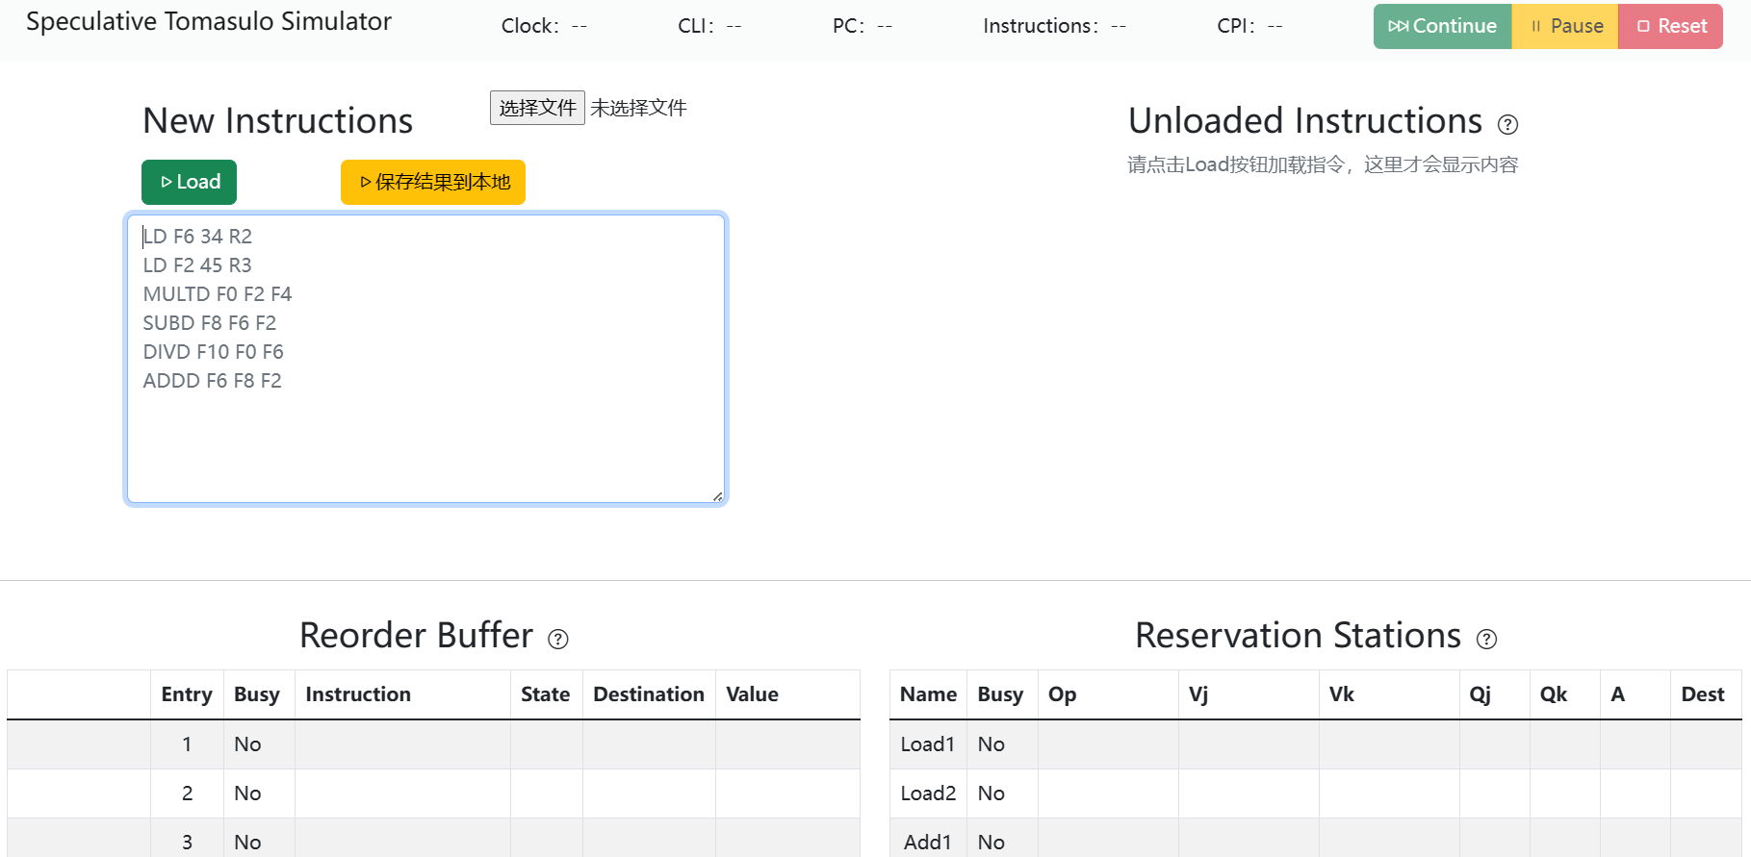The height and width of the screenshot is (857, 1751).
Task: Reset the simulator
Action: click(1671, 26)
